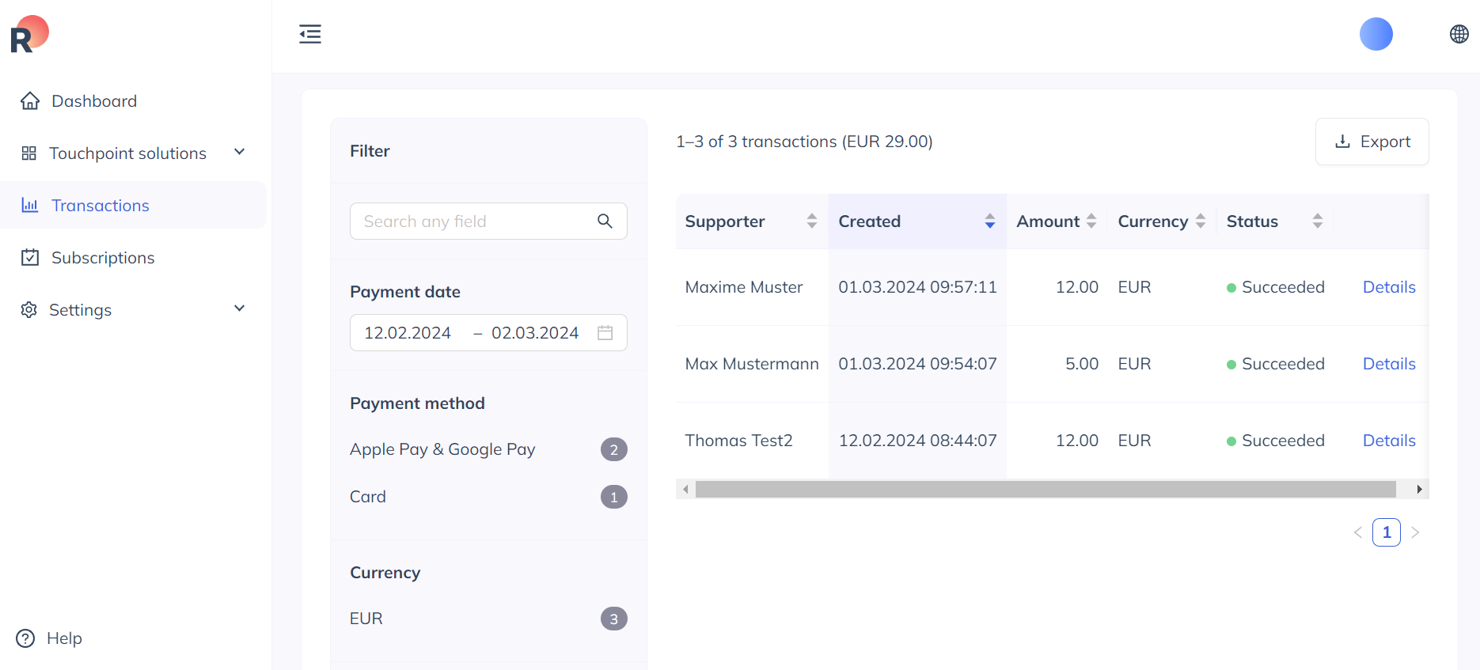Click 12.02.2024 08:44:07 timestamp
This screenshot has height=670, width=1480.
pos(917,441)
